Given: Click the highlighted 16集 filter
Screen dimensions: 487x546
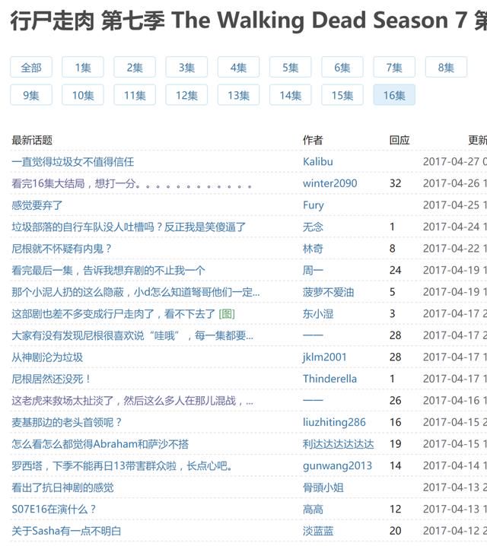Looking at the screenshot, I should [x=394, y=95].
